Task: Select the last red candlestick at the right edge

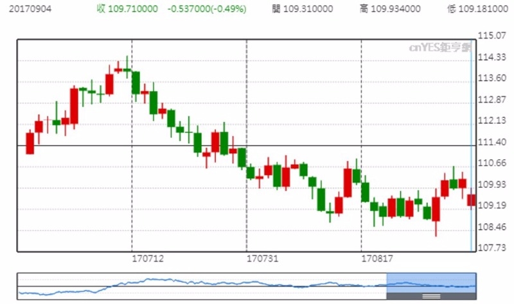Action: pos(472,199)
